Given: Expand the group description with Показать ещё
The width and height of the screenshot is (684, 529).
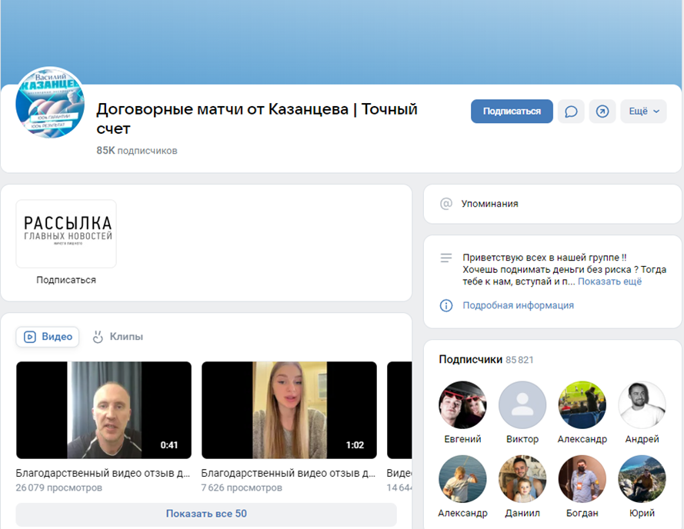Looking at the screenshot, I should pyautogui.click(x=612, y=281).
